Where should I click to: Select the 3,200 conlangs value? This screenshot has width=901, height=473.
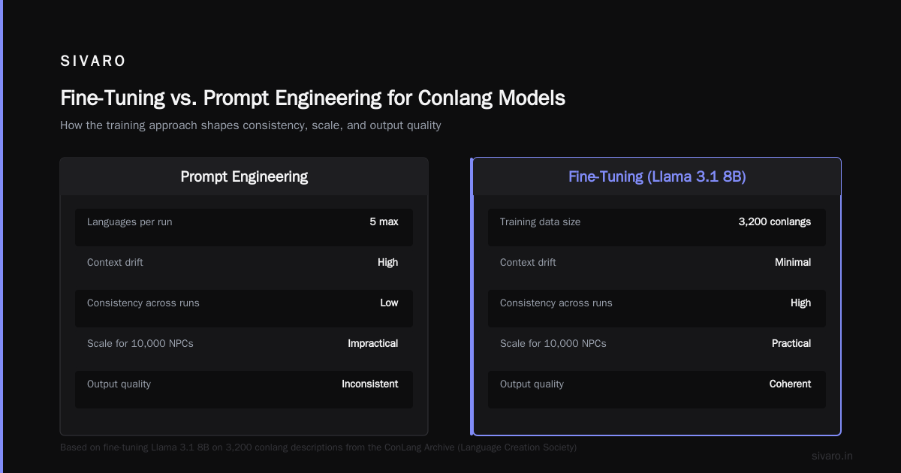click(775, 221)
